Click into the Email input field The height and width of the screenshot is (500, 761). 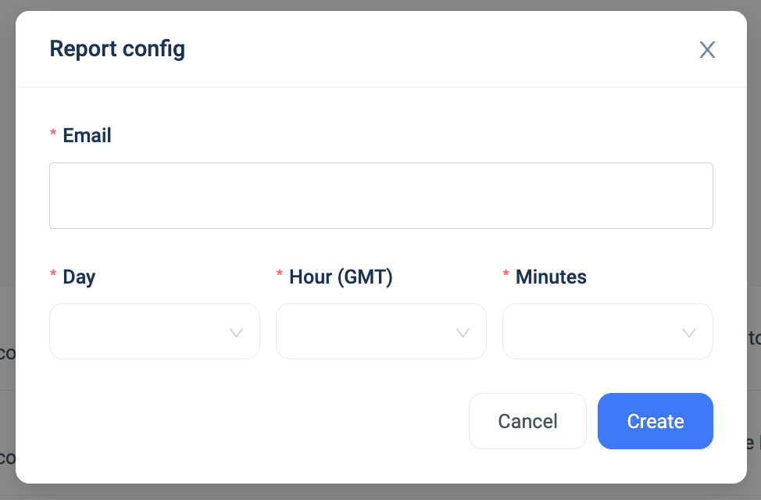[x=381, y=195]
